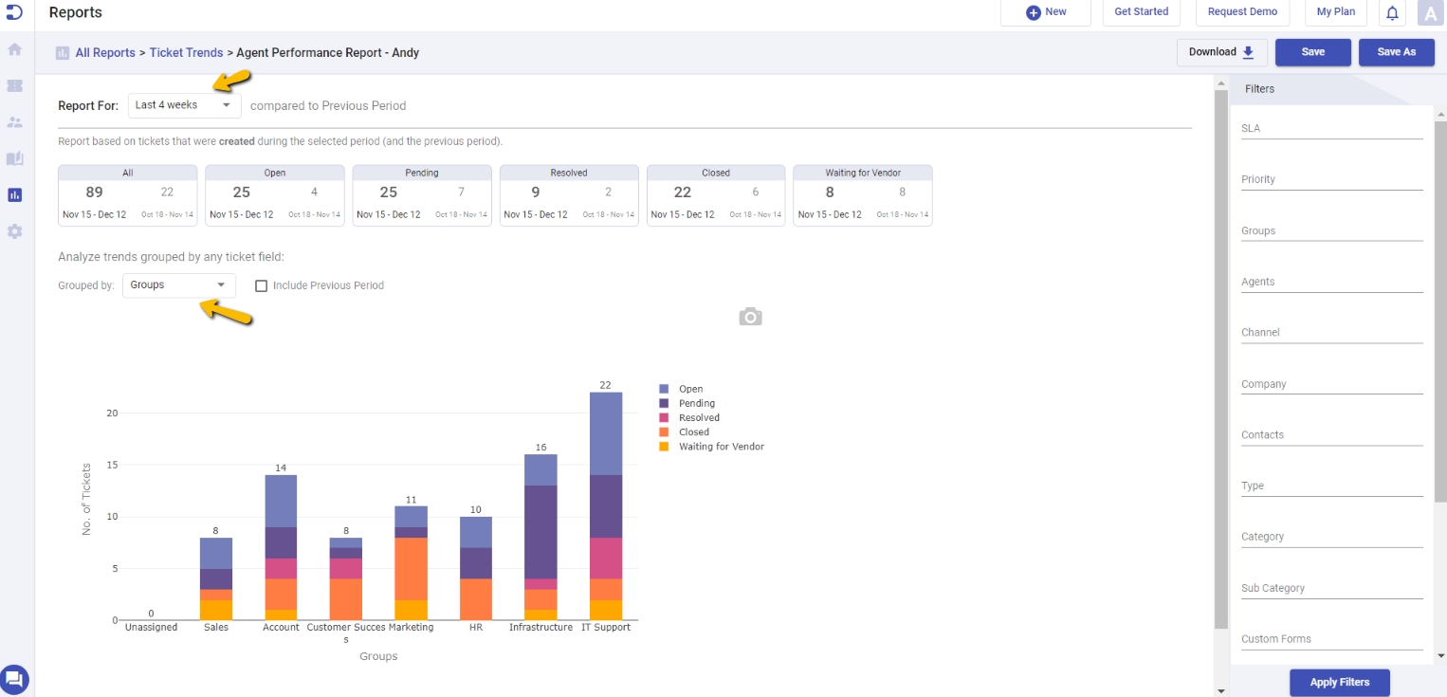Download the report
This screenshot has height=697, width=1447.
tap(1221, 52)
